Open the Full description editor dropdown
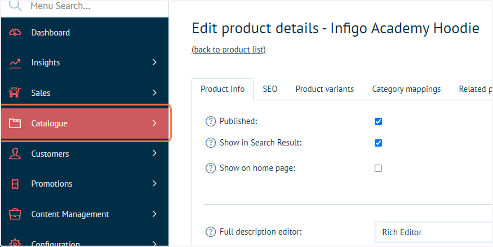This screenshot has height=247, width=493. [x=433, y=232]
